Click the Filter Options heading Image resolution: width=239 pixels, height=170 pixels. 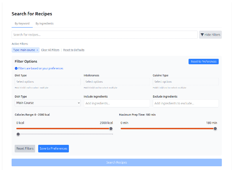click(26, 62)
